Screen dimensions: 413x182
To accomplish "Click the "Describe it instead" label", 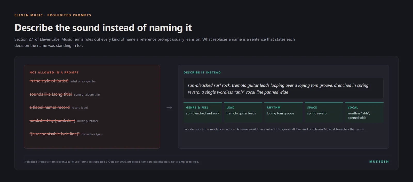I will [202, 72].
